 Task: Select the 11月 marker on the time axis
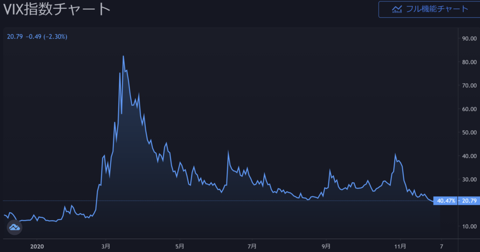pos(400,245)
